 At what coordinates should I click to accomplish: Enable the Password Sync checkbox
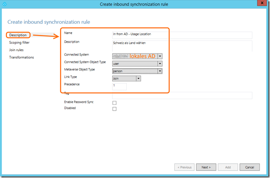pyautogui.click(x=114, y=103)
